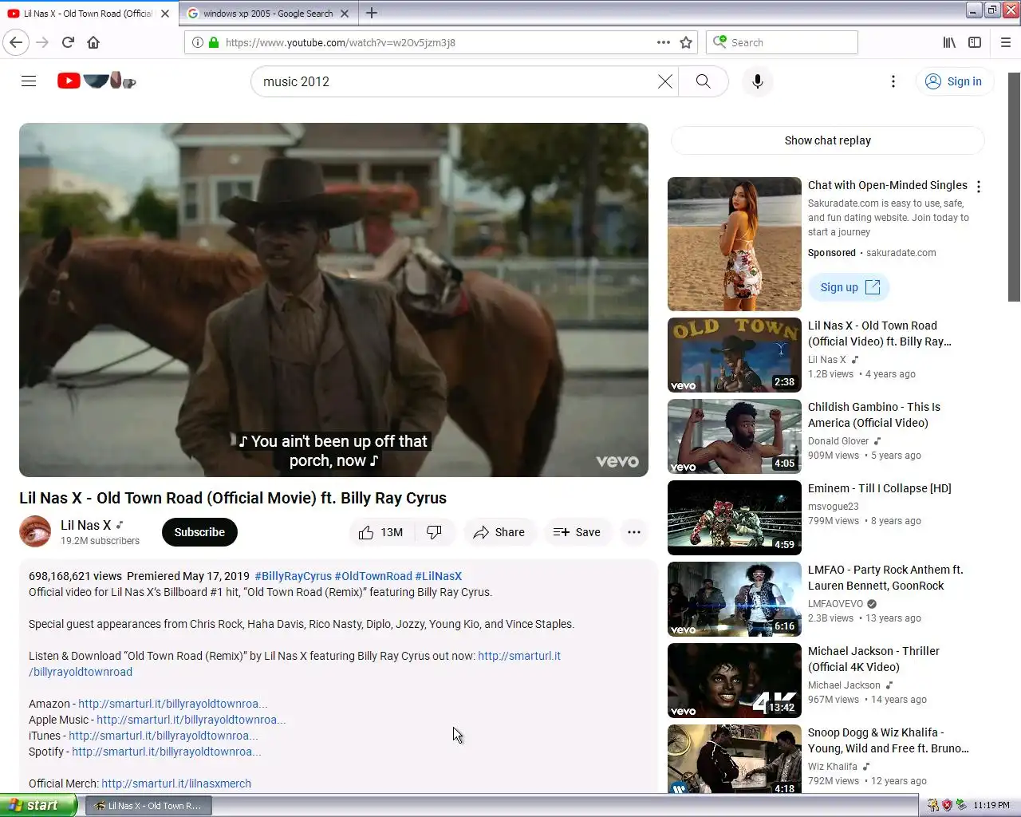
Task: Open the Apple Music smarturl link
Action: tap(191, 720)
